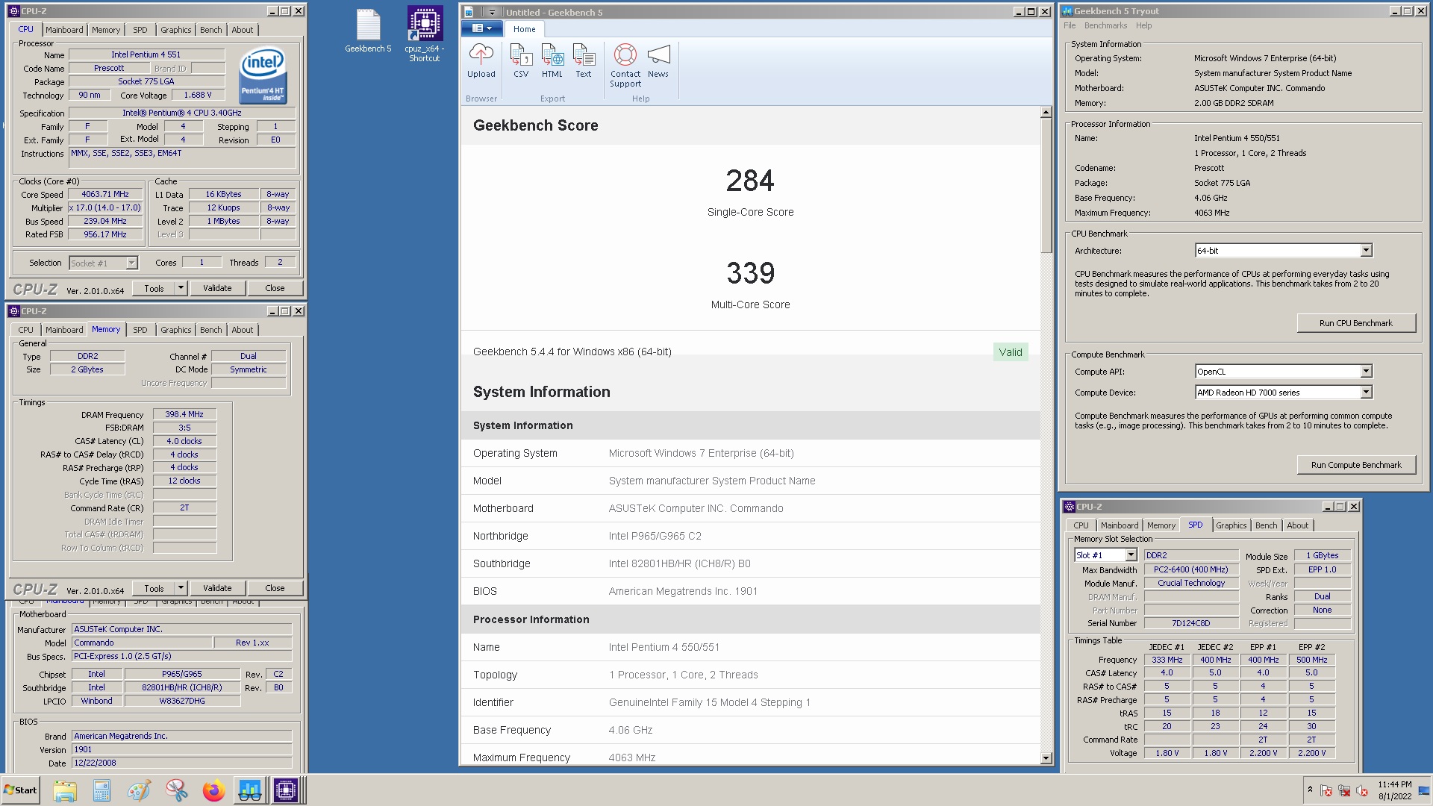Switch to Mainboard tab in top-left CPU-Z
This screenshot has width=1433, height=806.
[x=64, y=30]
